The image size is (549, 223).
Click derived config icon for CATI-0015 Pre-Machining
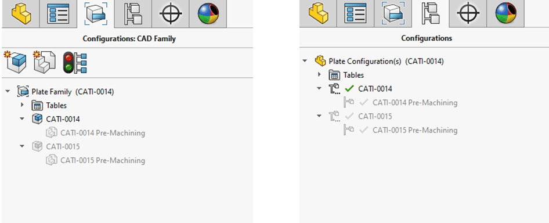coord(349,130)
